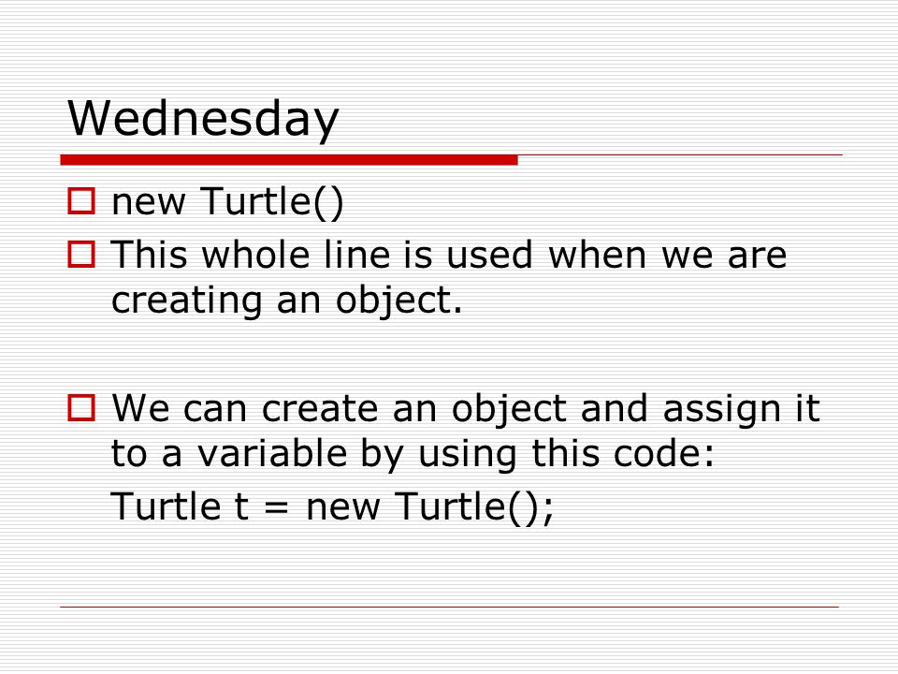Click the word 'used' in the second bullet
Image resolution: width=898 pixels, height=674 pixels.
pyautogui.click(x=489, y=255)
